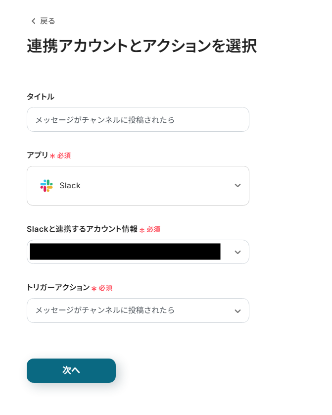Image resolution: width=332 pixels, height=415 pixels.
Task: Click the 必須 marker beside トリガーアクション
Action: pos(105,288)
